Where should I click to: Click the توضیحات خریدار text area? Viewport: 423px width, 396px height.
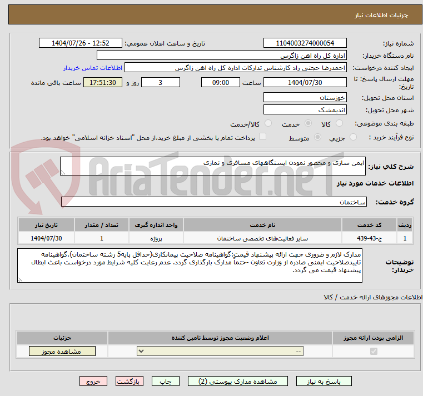pos(190,266)
